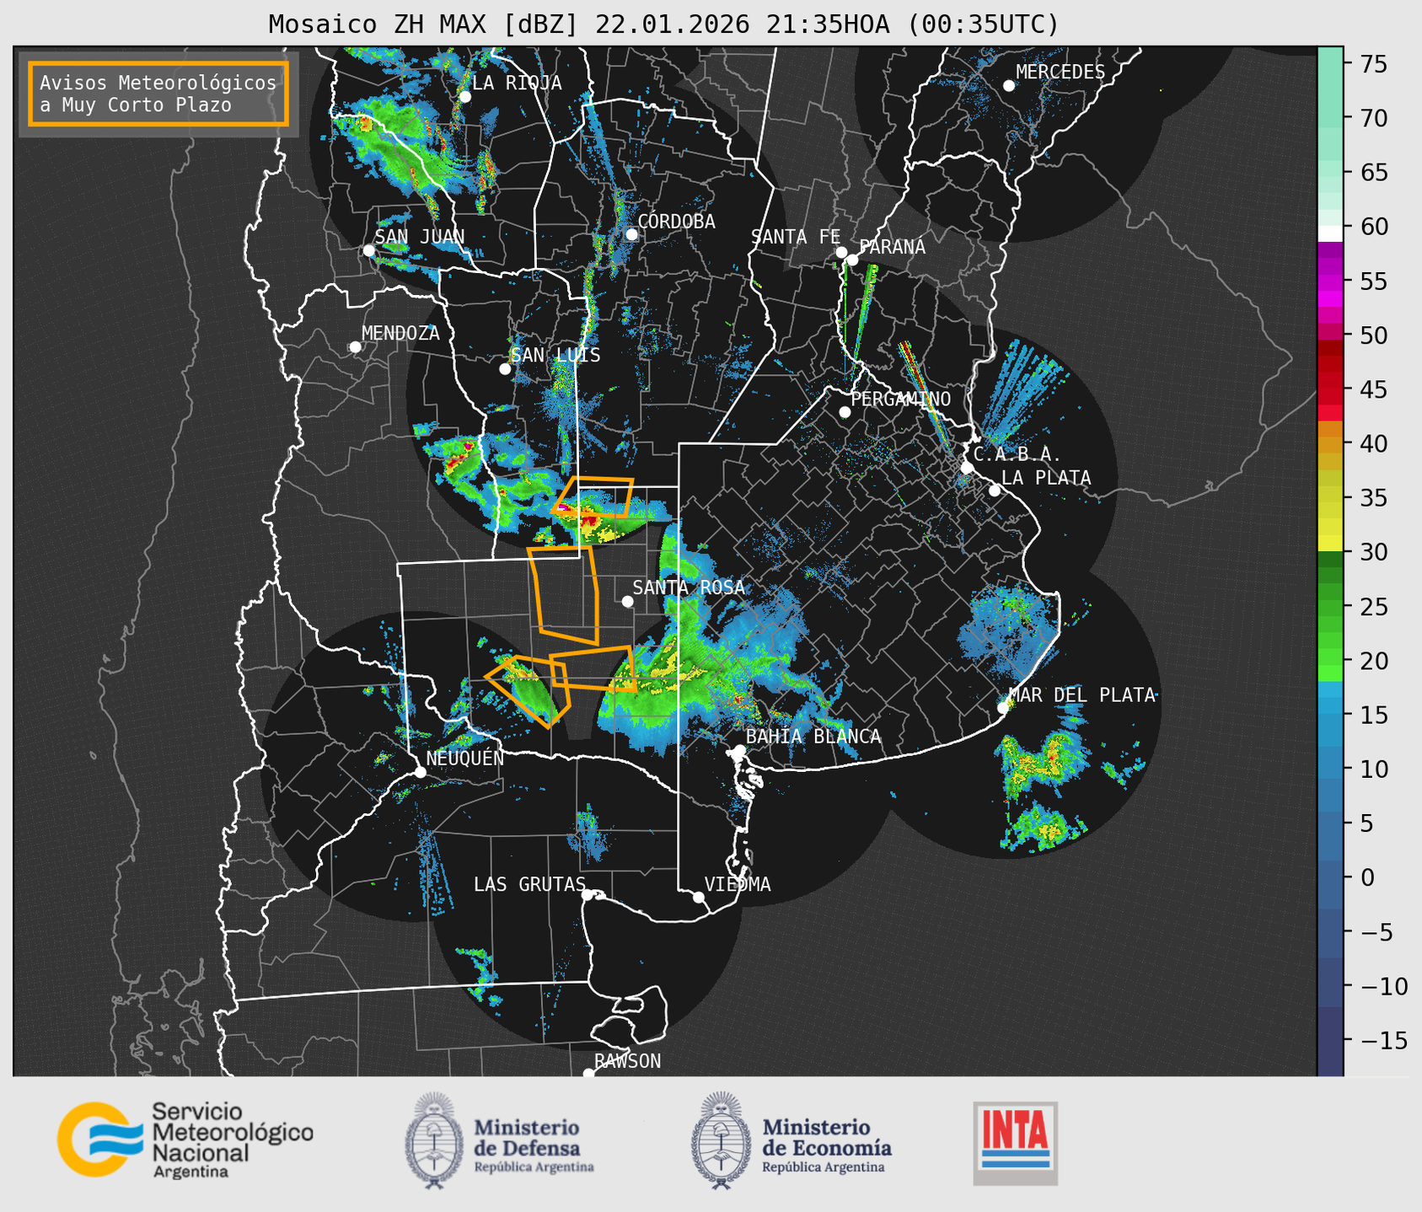Click the MERCEDES city marker dot

point(1008,86)
